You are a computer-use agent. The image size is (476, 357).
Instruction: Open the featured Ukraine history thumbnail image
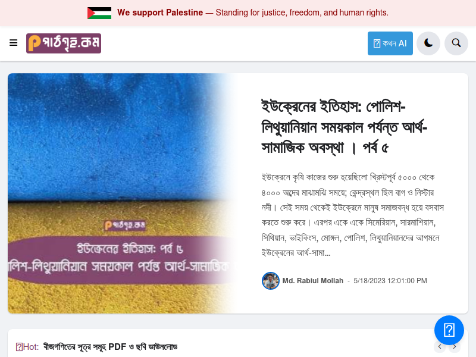pos(123,193)
